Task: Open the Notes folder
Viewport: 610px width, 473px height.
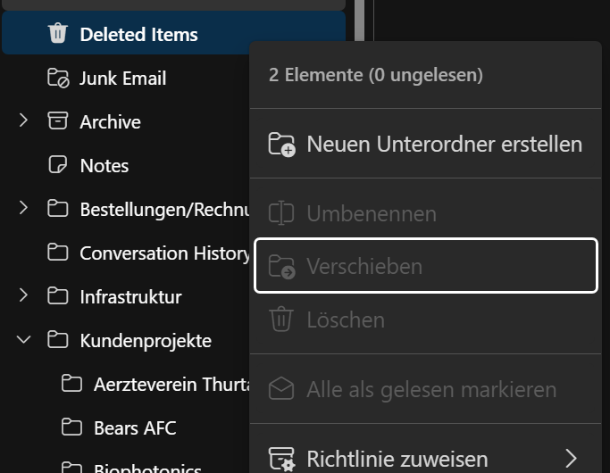Action: [x=104, y=166]
